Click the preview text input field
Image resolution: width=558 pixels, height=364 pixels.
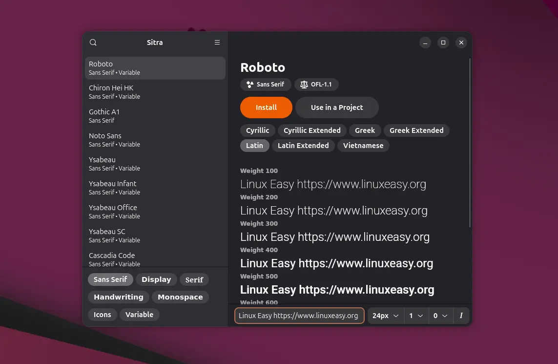tap(299, 315)
